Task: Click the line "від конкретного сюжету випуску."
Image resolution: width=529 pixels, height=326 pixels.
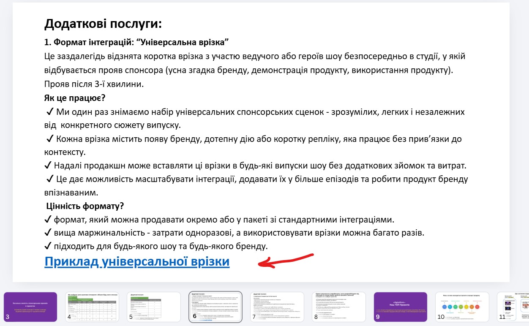Action: pos(112,125)
